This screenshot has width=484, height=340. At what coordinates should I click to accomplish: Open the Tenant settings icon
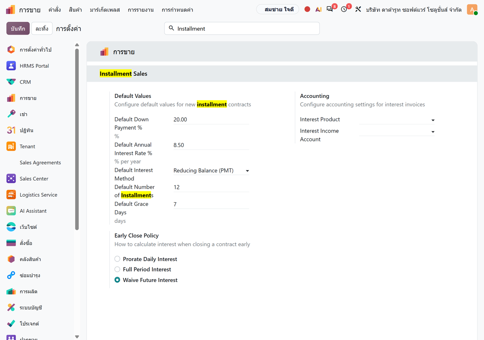[x=11, y=146]
